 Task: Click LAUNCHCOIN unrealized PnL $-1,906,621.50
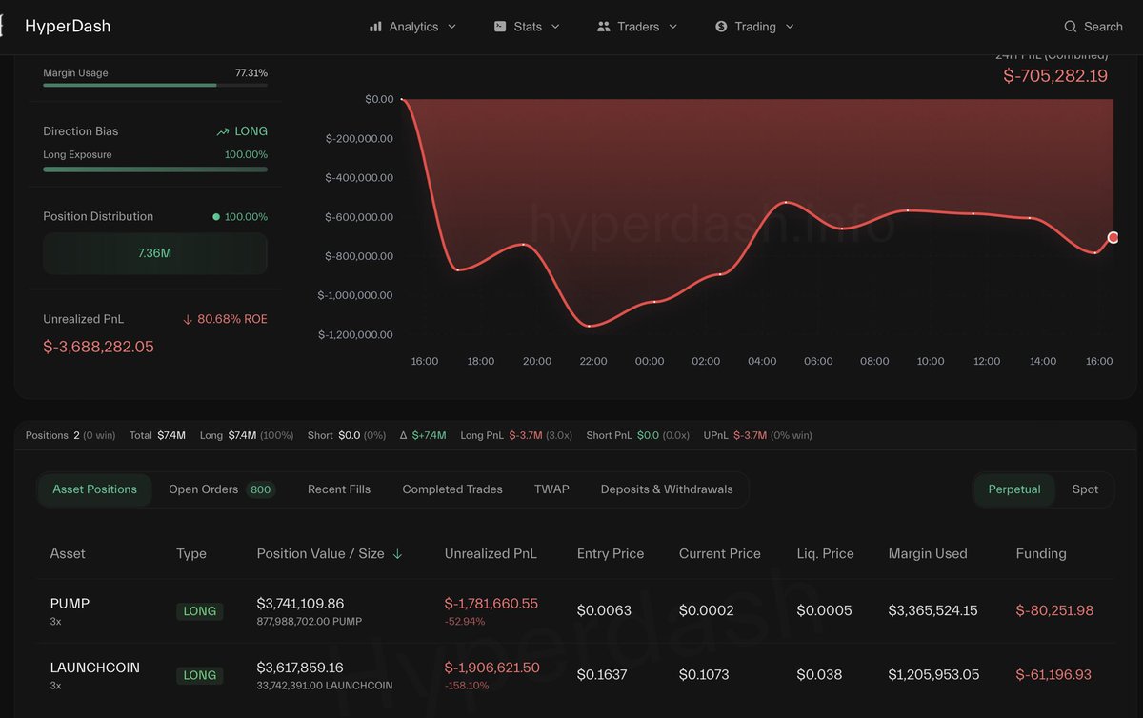click(x=492, y=668)
